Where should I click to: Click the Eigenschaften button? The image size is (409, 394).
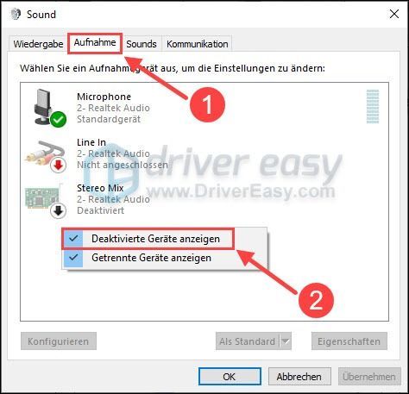(x=349, y=341)
